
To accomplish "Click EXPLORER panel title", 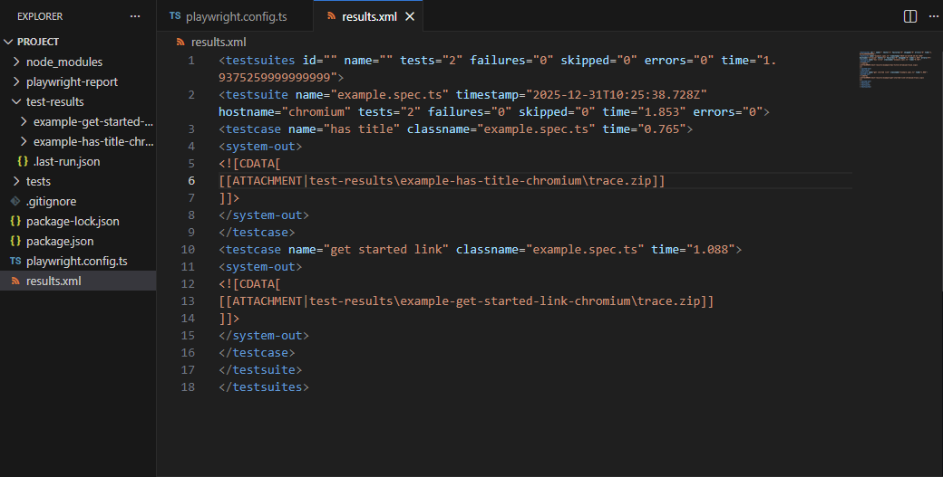I will click(x=40, y=16).
